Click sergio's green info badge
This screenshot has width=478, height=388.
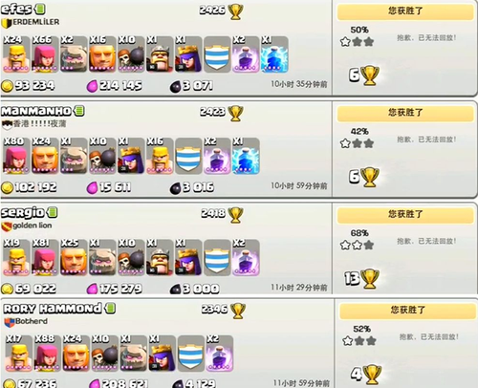point(53,212)
